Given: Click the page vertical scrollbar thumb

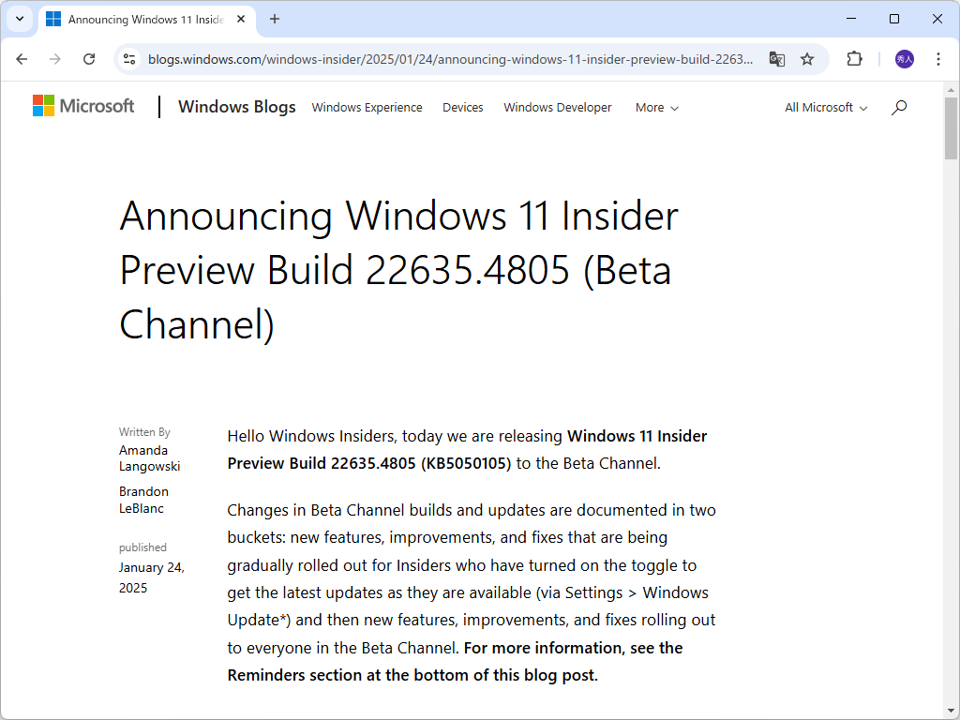Looking at the screenshot, I should click(x=951, y=127).
